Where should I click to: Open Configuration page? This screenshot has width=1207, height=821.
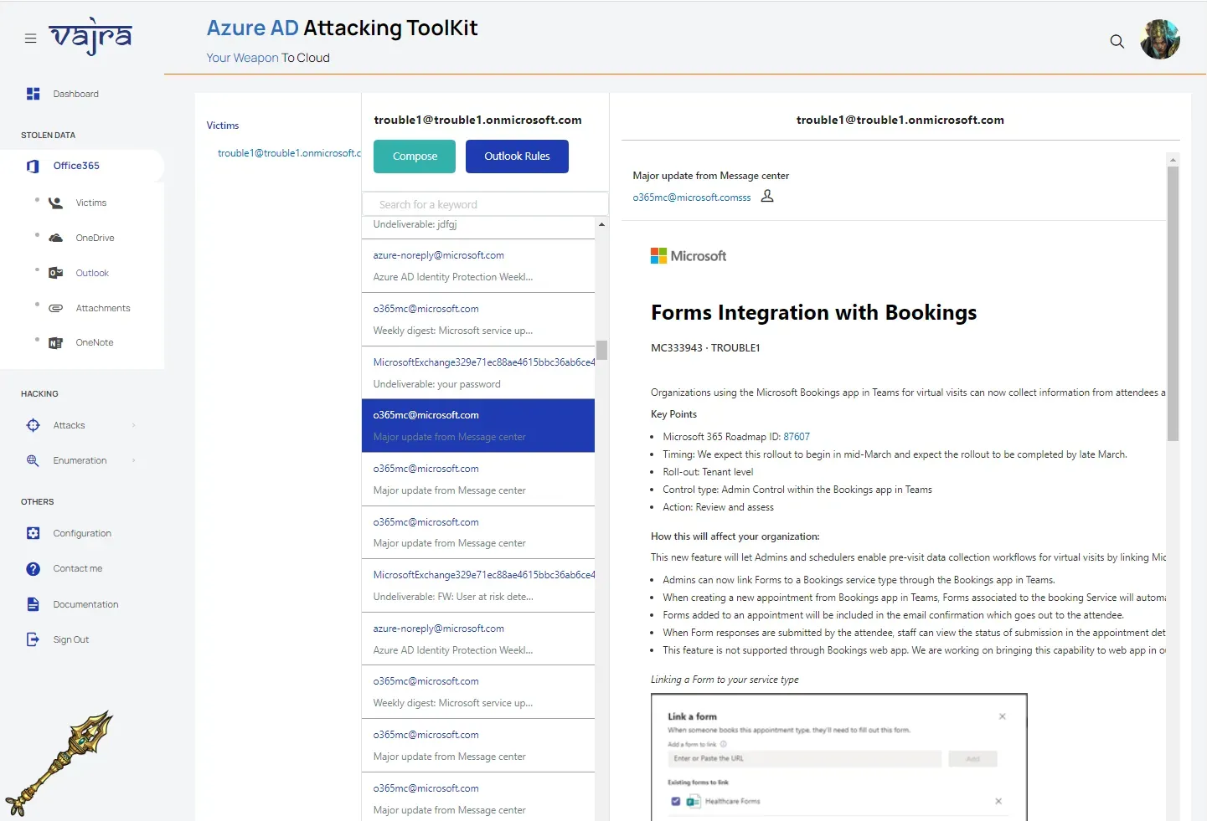82,533
